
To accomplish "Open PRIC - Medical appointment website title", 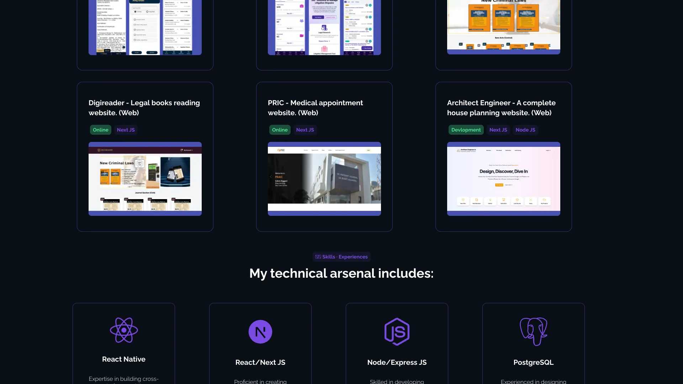I will coord(316,108).
